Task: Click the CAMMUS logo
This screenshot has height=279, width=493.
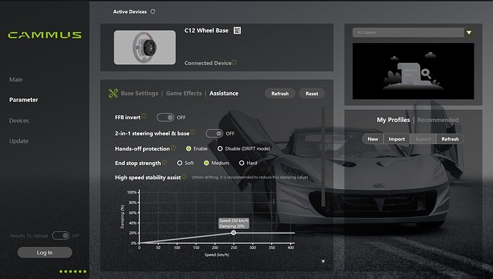Action: point(44,35)
